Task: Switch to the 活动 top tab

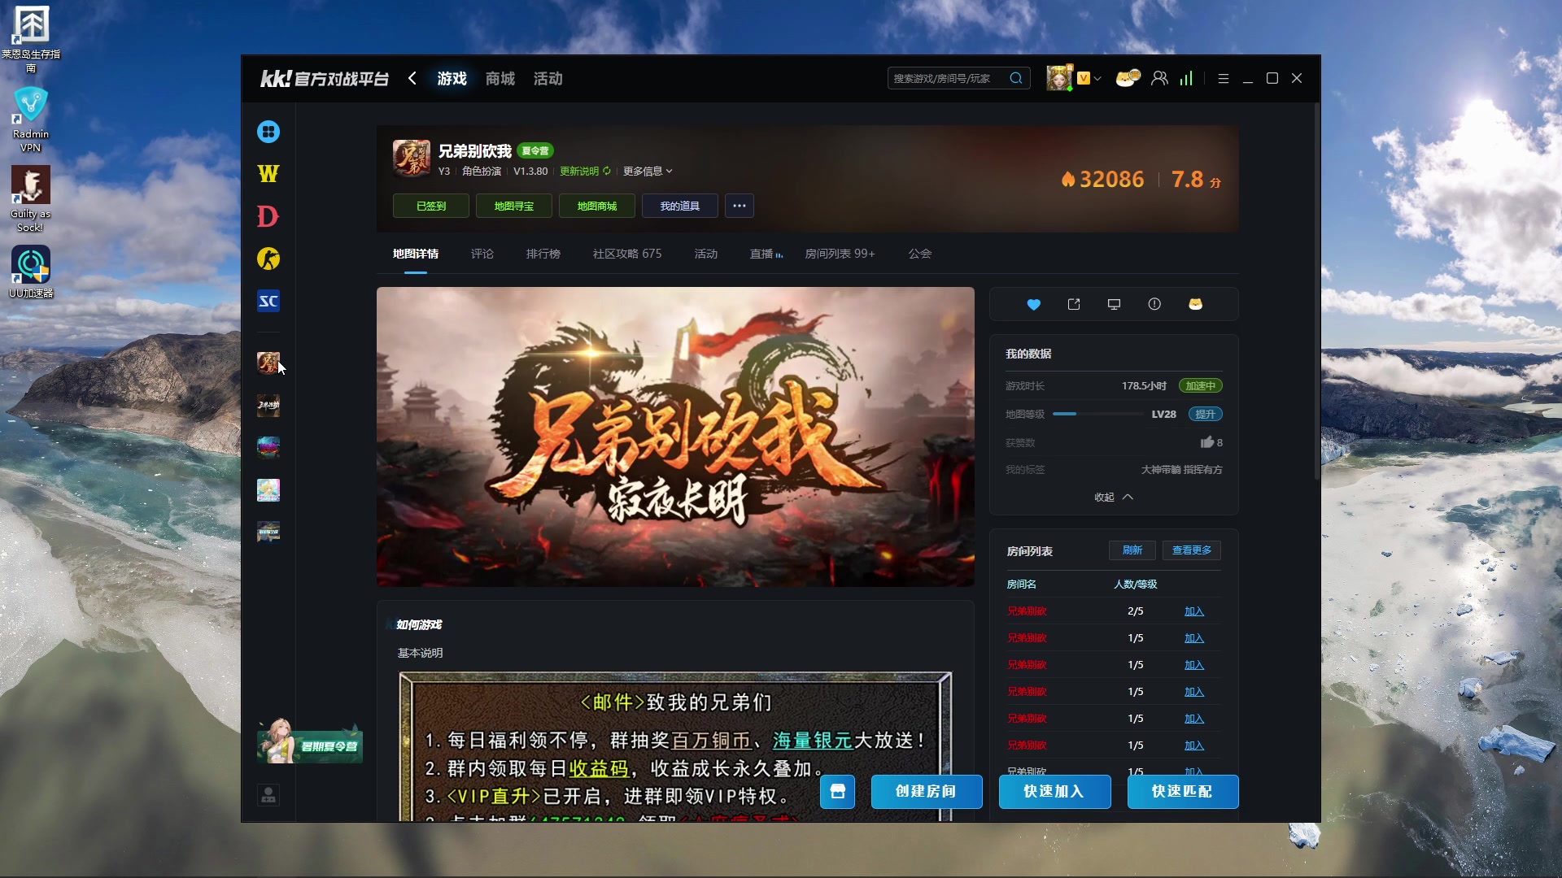Action: [x=548, y=78]
